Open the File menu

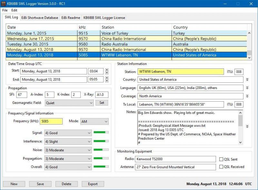point(5,10)
